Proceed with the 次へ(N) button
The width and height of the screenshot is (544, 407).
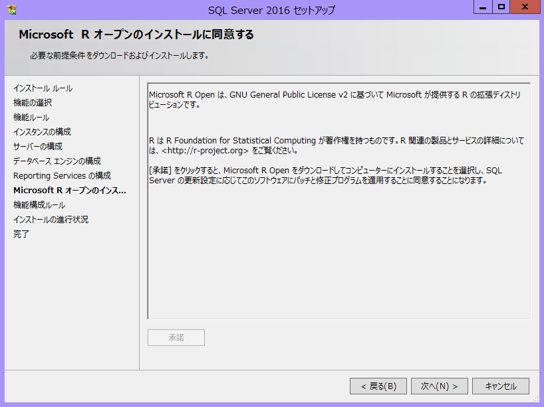point(439,386)
